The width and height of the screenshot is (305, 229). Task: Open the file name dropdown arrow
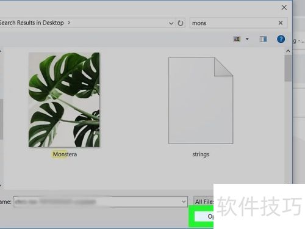184,202
